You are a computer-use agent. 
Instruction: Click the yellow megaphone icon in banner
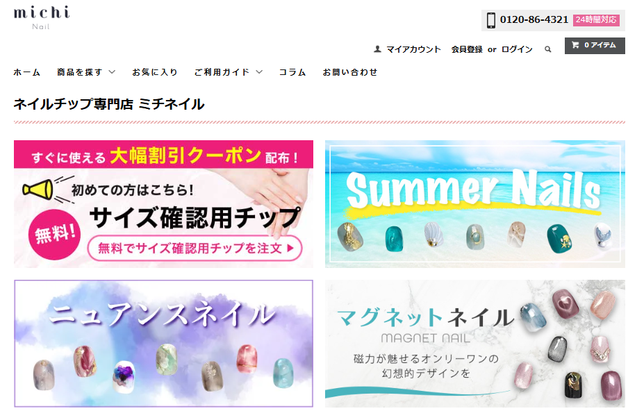coord(38,189)
